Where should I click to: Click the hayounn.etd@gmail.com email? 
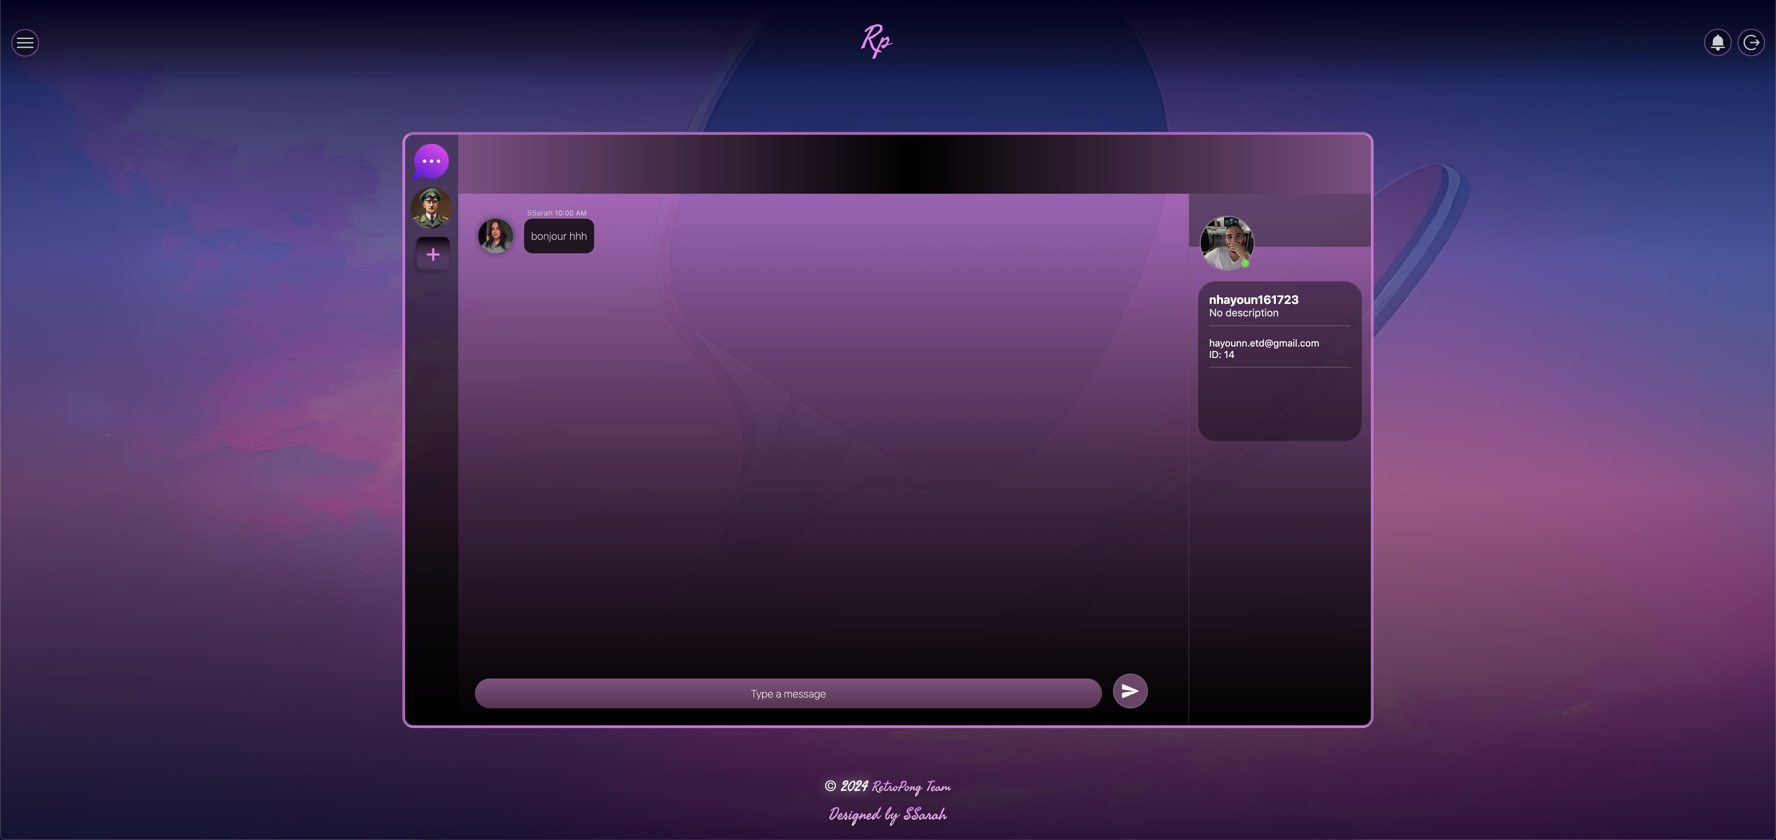click(x=1263, y=343)
